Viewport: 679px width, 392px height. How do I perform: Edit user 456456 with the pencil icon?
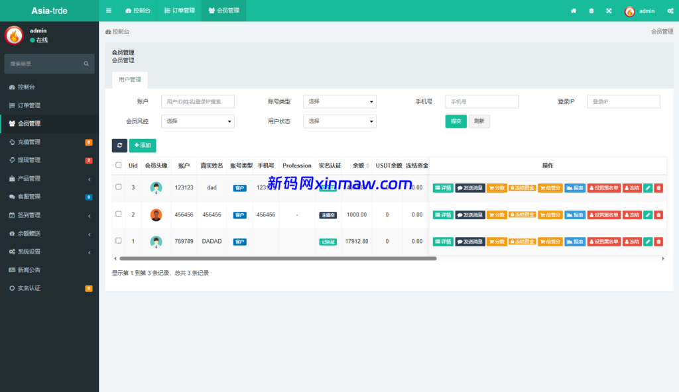tap(648, 215)
